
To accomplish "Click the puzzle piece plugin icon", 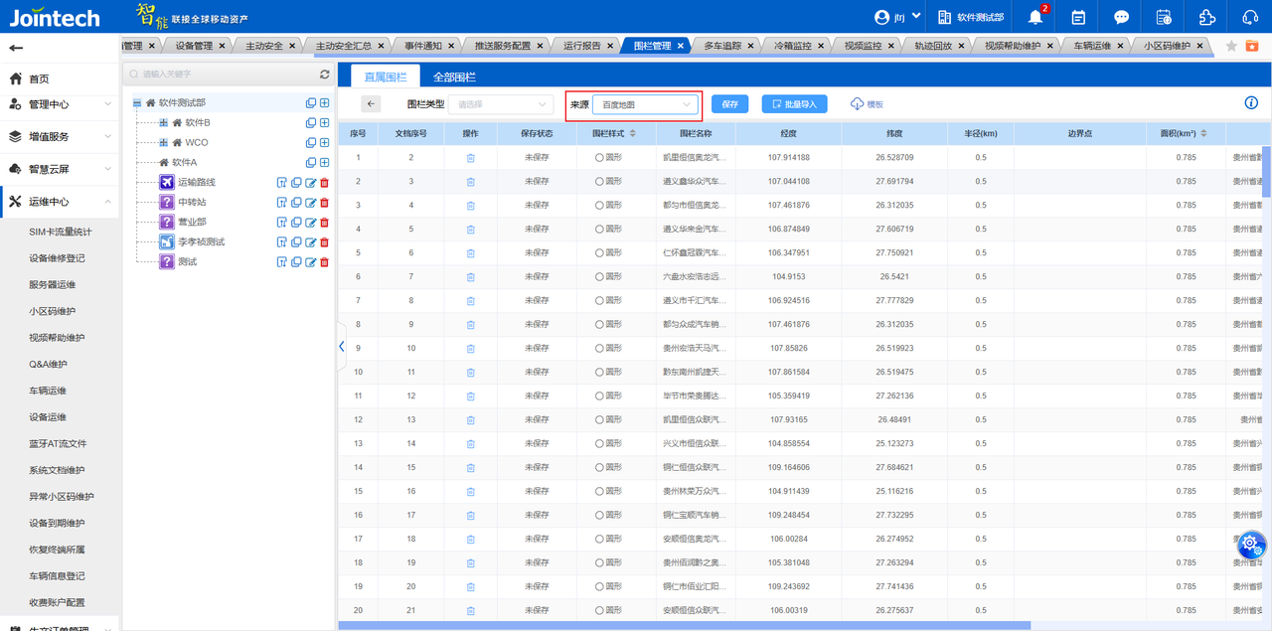I will tap(1206, 17).
